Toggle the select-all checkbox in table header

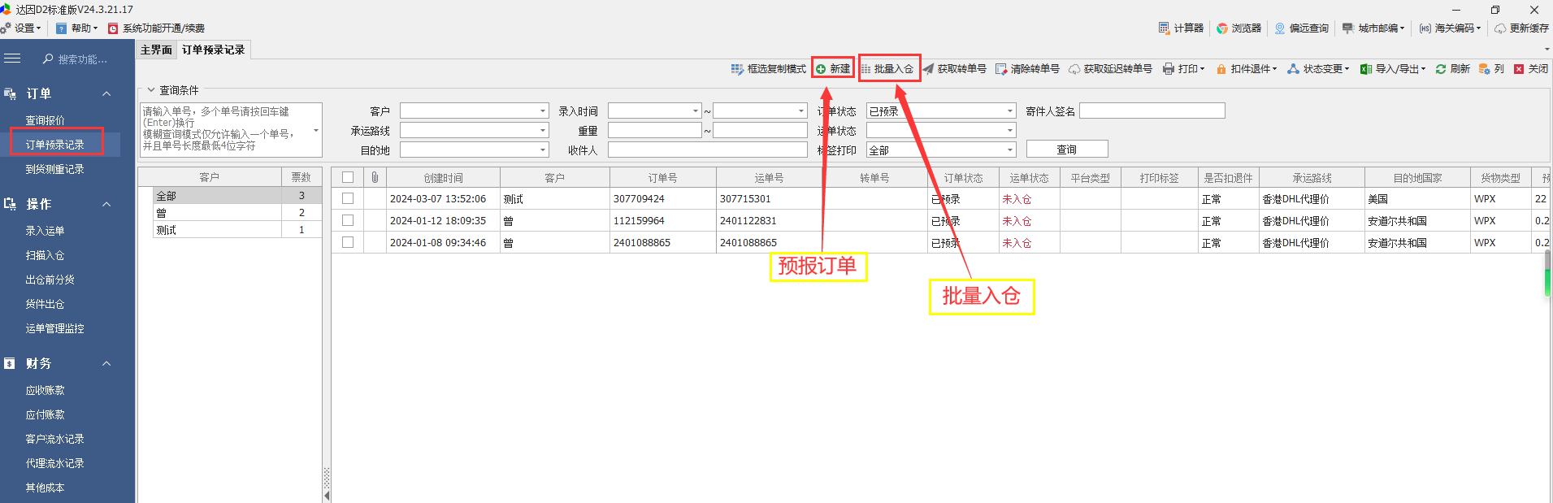point(348,177)
